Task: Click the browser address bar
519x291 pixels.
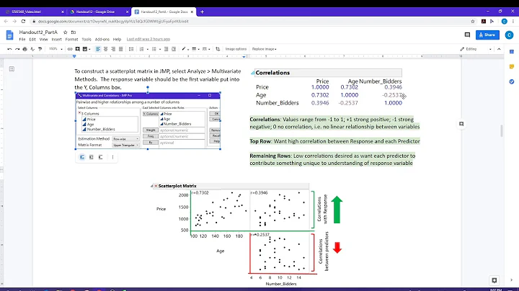Action: 250,21
